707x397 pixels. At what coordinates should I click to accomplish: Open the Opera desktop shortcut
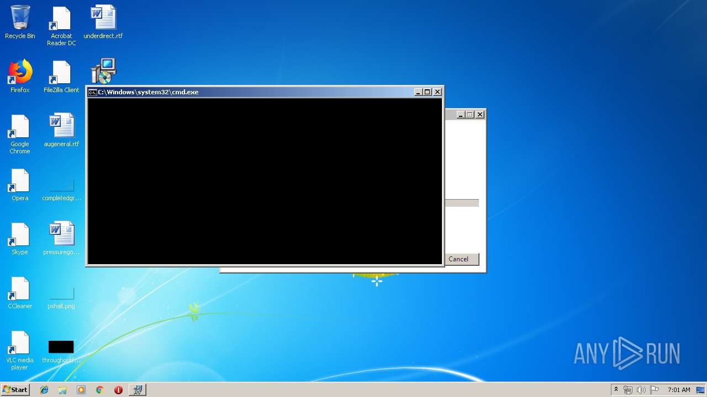click(x=20, y=184)
